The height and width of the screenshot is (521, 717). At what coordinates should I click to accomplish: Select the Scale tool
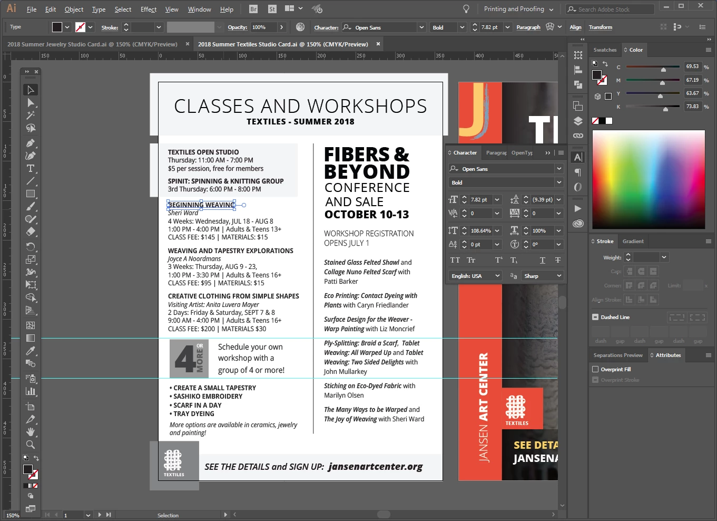[x=31, y=259]
